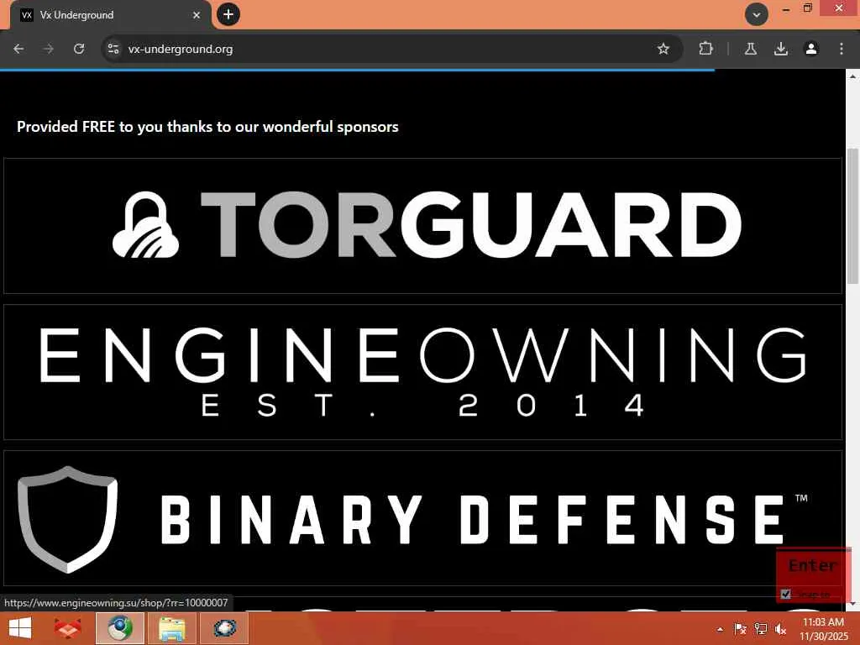Switch to the Chromium browser taskbar icon
The width and height of the screenshot is (860, 645).
[119, 628]
